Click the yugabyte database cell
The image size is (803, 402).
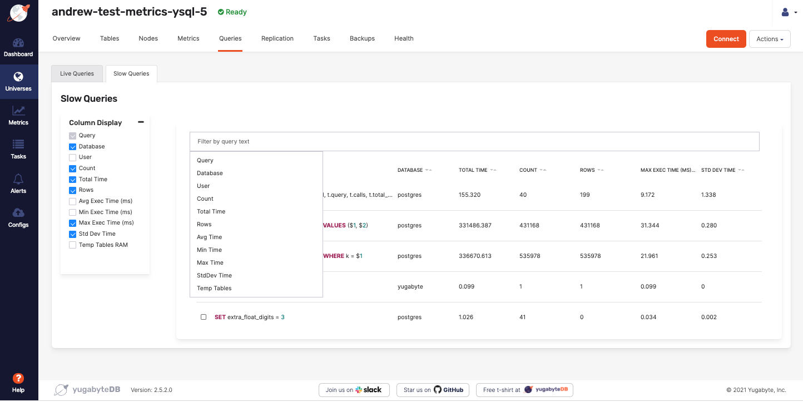pos(410,286)
